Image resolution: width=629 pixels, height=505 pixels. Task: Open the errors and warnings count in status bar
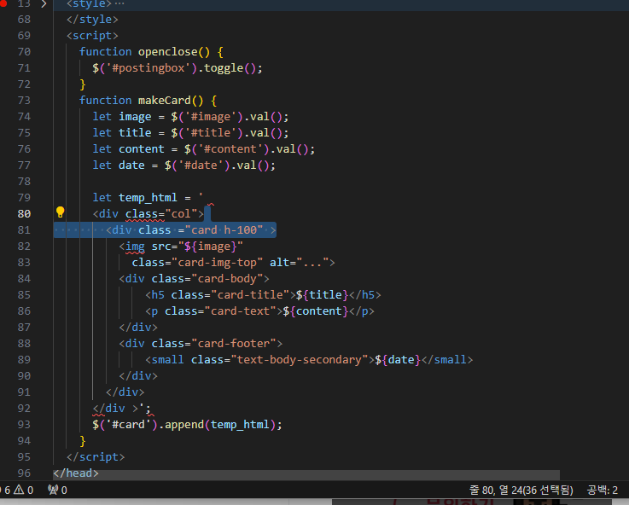click(17, 490)
